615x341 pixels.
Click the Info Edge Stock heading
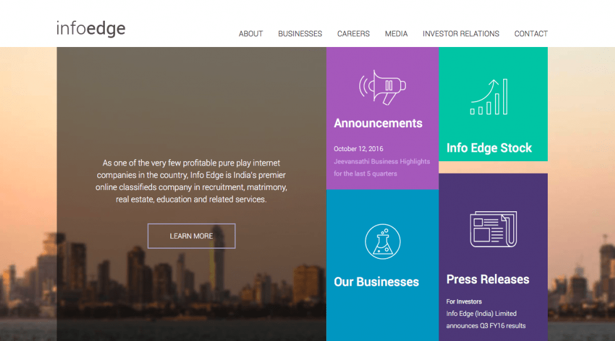(x=489, y=148)
